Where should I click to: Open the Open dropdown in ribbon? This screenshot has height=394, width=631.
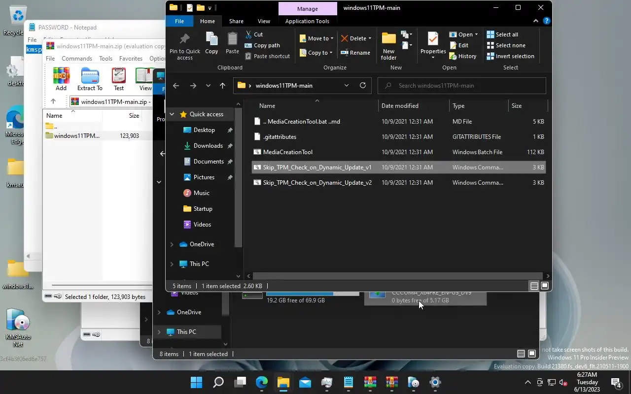tap(463, 34)
